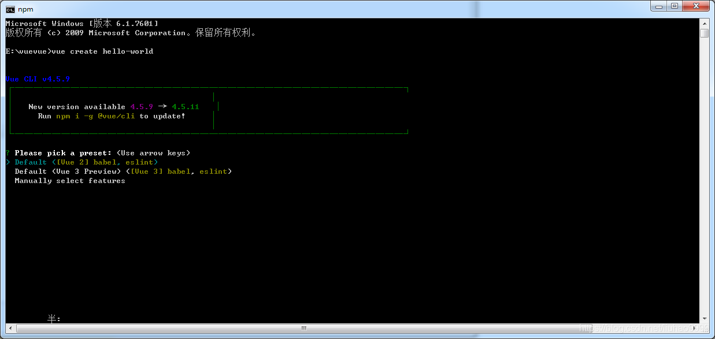Viewport: 715px width, 339px height.
Task: Minimize the npm console window
Action: pos(658,6)
